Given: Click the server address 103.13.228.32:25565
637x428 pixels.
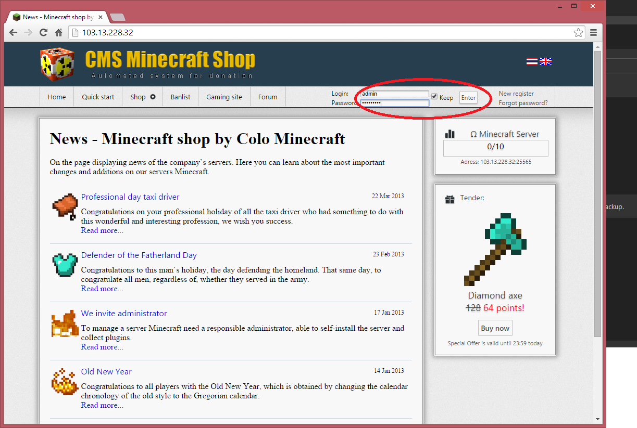Looking at the screenshot, I should 496,162.
